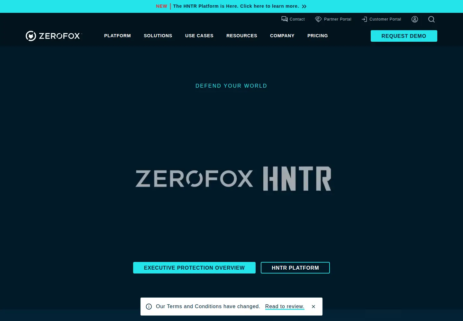Follow the Read to review link
This screenshot has width=463, height=321.
tap(285, 307)
